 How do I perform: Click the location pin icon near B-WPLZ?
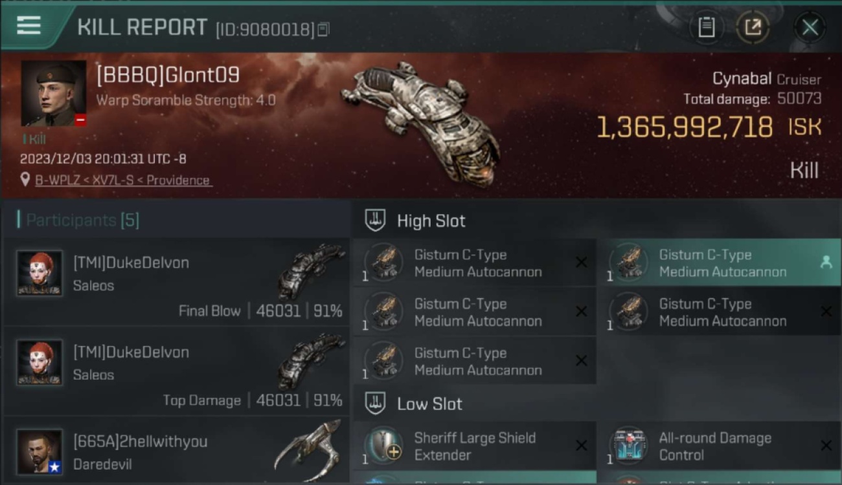25,180
